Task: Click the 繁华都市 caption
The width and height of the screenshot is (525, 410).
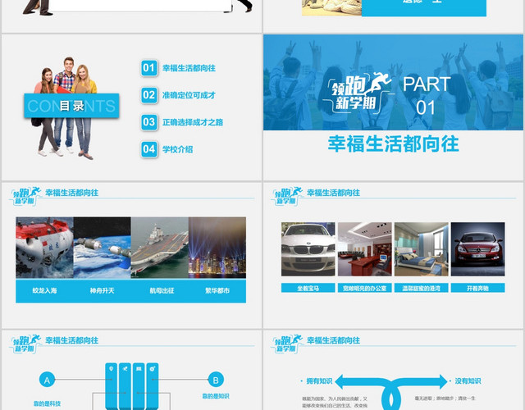Action: click(217, 290)
